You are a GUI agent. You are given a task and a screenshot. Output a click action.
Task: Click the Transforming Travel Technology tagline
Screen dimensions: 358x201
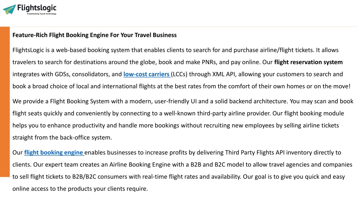41,14
